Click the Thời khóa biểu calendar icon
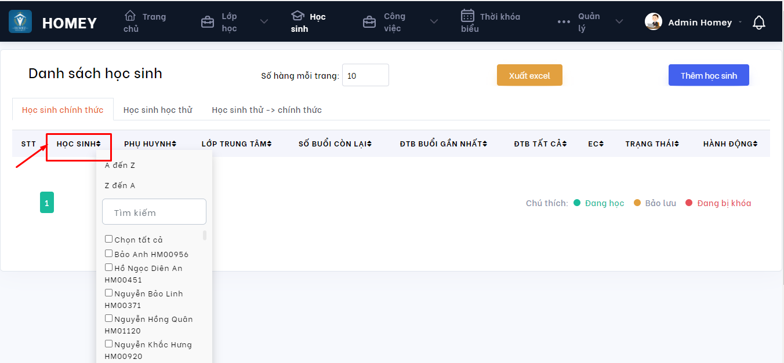This screenshot has width=784, height=363. 467,16
